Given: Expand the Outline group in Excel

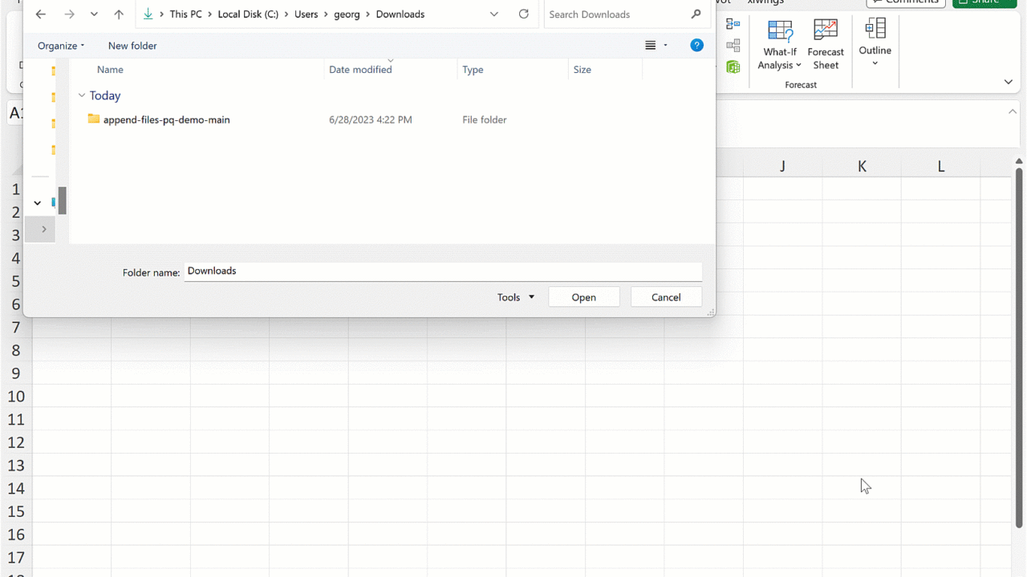Looking at the screenshot, I should click(875, 43).
